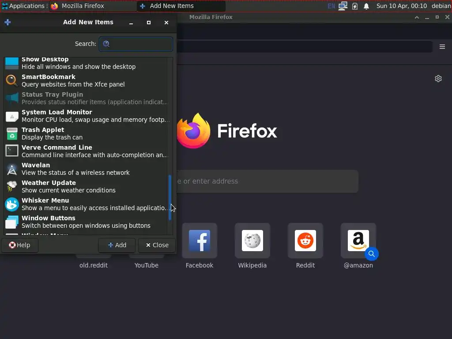Switch to Add New Items in the taskbar
The height and width of the screenshot is (339, 452).
pyautogui.click(x=181, y=6)
